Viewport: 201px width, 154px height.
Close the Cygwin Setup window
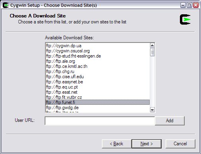coord(196,5)
